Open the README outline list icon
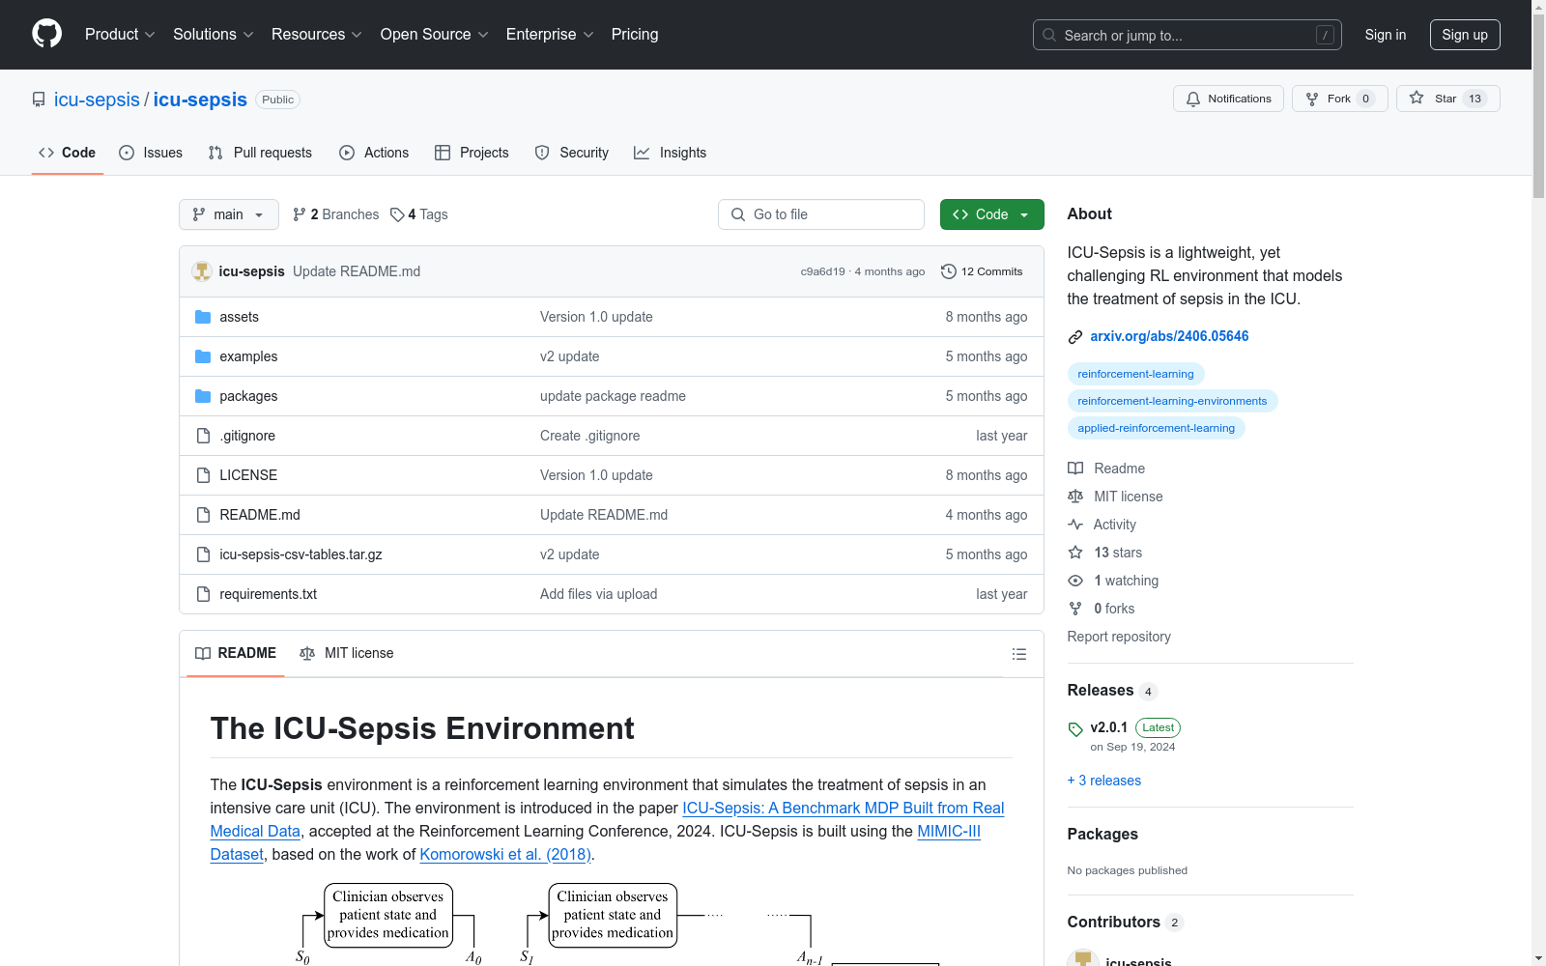 [x=1018, y=654]
